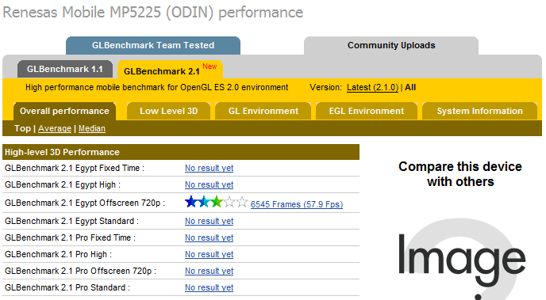
Task: Click 'GLBenchmark 2.1 Pro High :' label
Action: (x=58, y=255)
